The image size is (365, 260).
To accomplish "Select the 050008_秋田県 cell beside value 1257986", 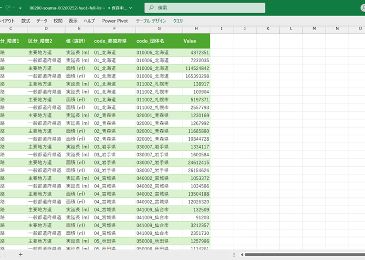I will point(159,241).
